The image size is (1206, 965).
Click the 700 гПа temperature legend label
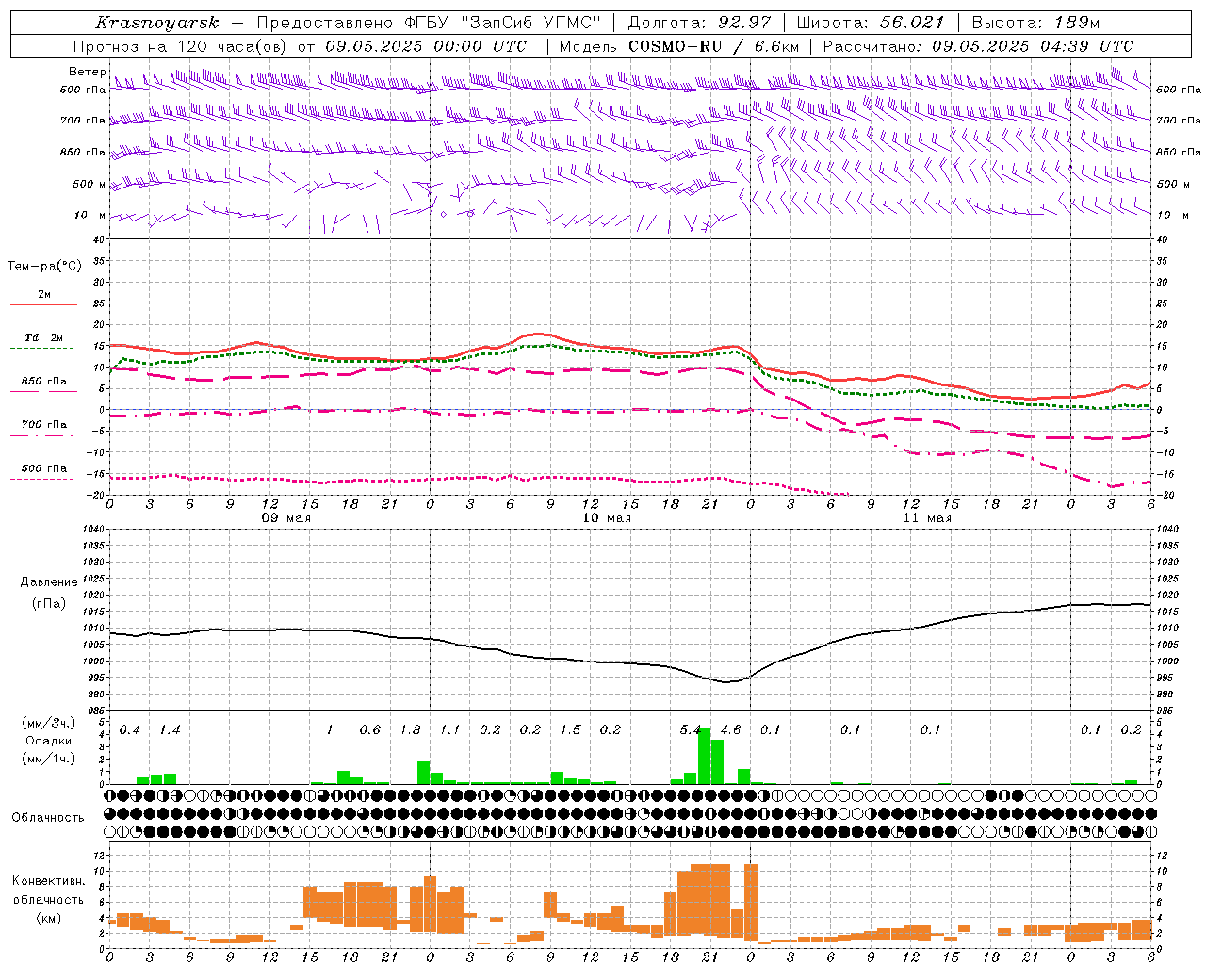point(43,424)
